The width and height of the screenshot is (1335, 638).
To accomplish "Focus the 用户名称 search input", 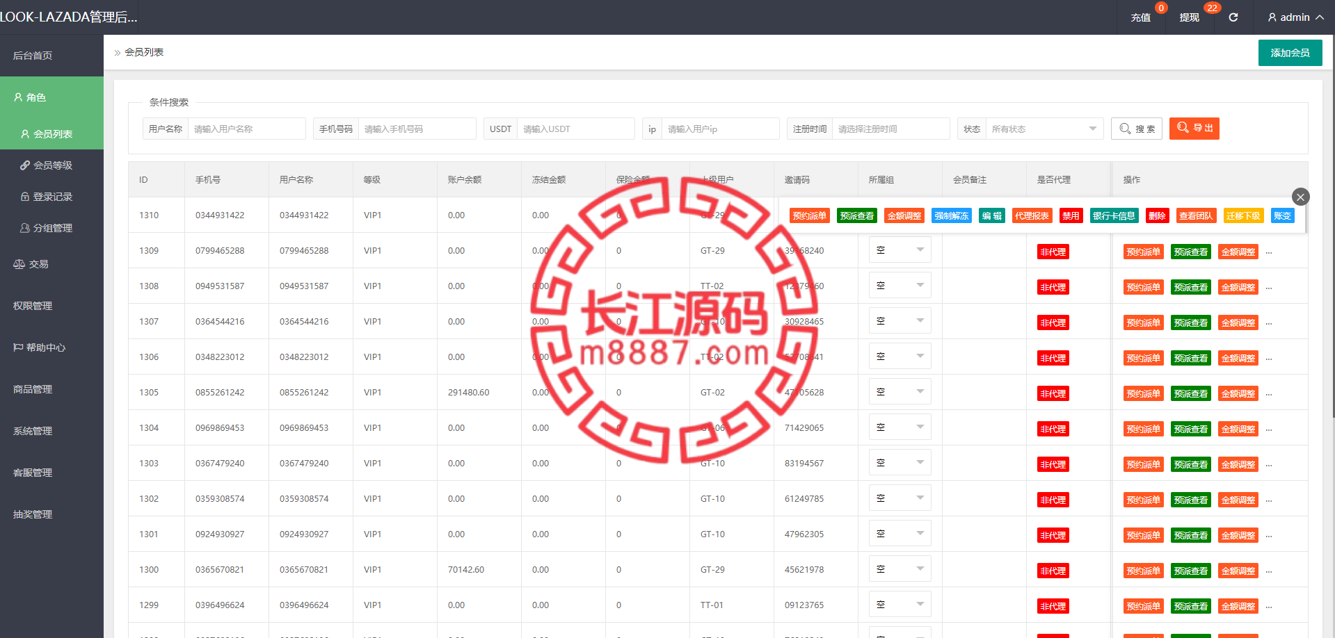I will (246, 129).
